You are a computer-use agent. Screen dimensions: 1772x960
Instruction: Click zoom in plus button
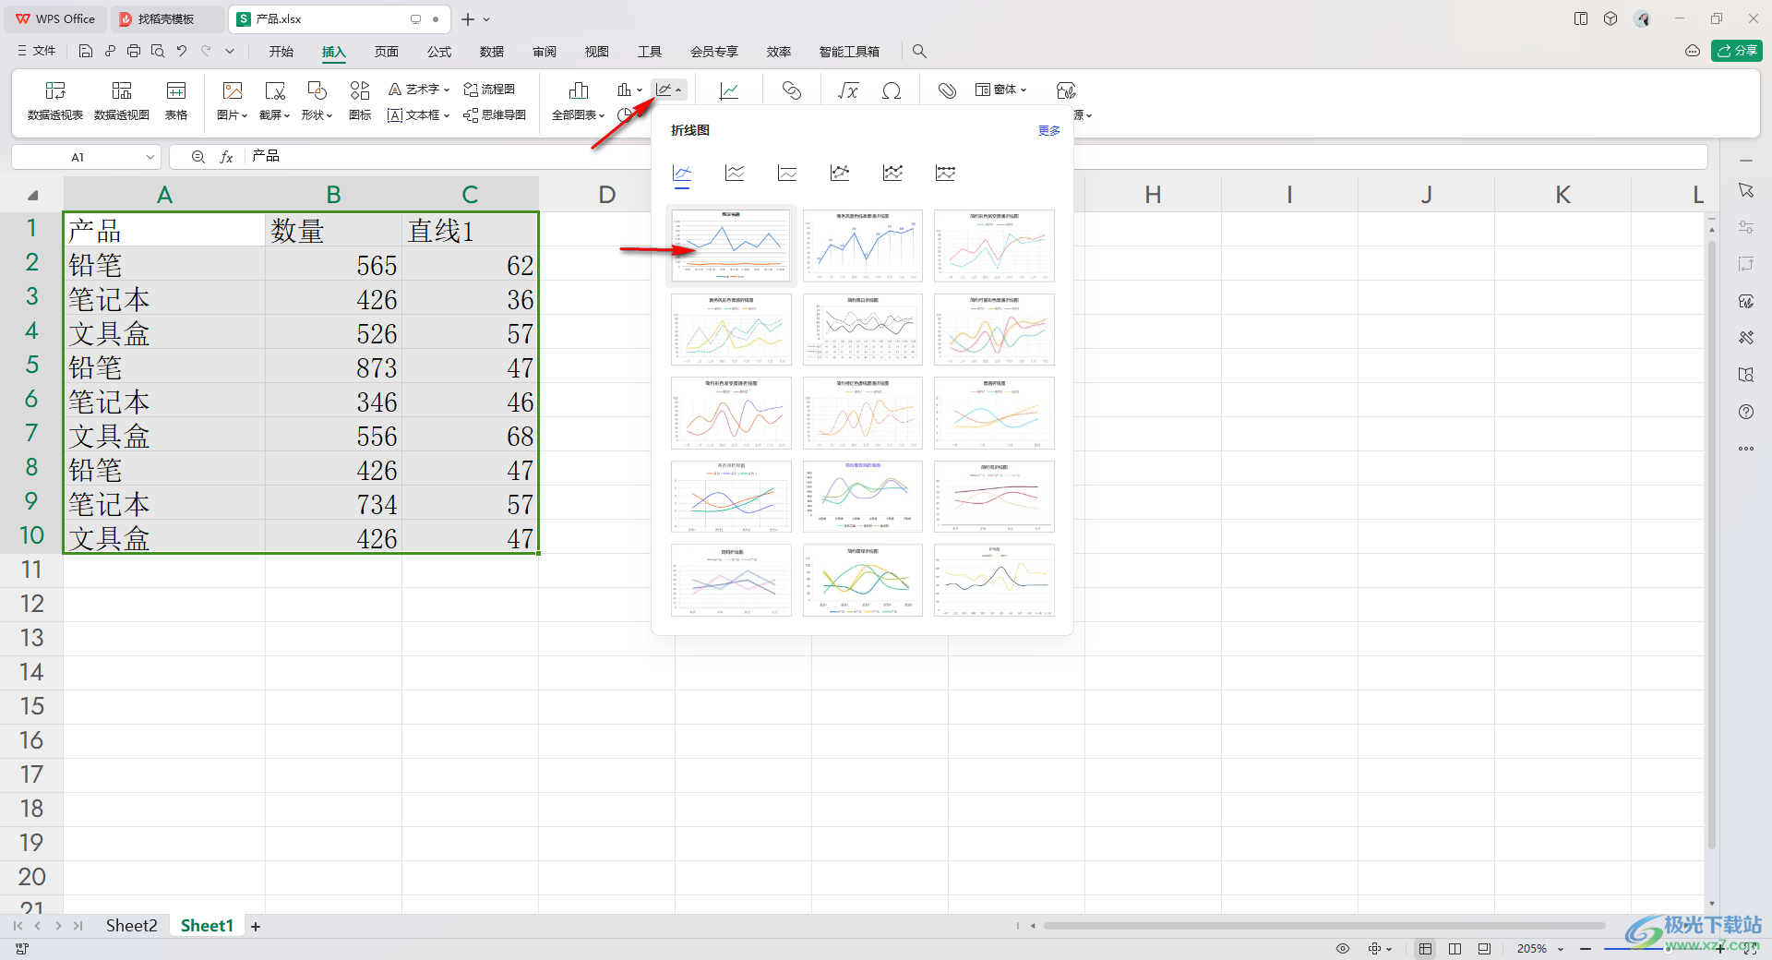[1721, 949]
